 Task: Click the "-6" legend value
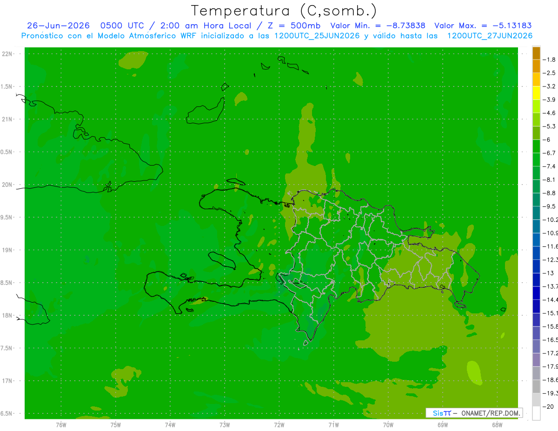(x=547, y=139)
